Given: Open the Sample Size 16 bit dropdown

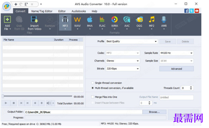Looking at the screenshot, I should tap(177, 61).
